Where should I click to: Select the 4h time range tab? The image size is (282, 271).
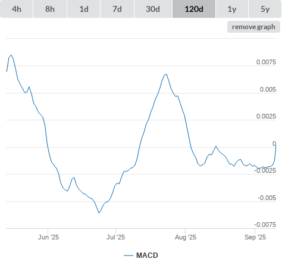(17, 9)
